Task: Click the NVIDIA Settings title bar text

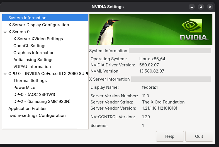Action: click(x=108, y=7)
